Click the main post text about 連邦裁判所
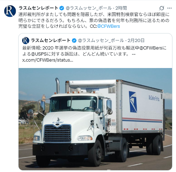The height and width of the screenshot is (172, 176). [94, 20]
